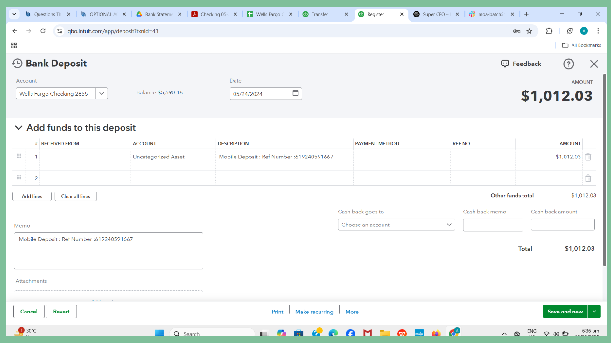
Task: Grab the drag handle for line 1
Action: (19, 156)
